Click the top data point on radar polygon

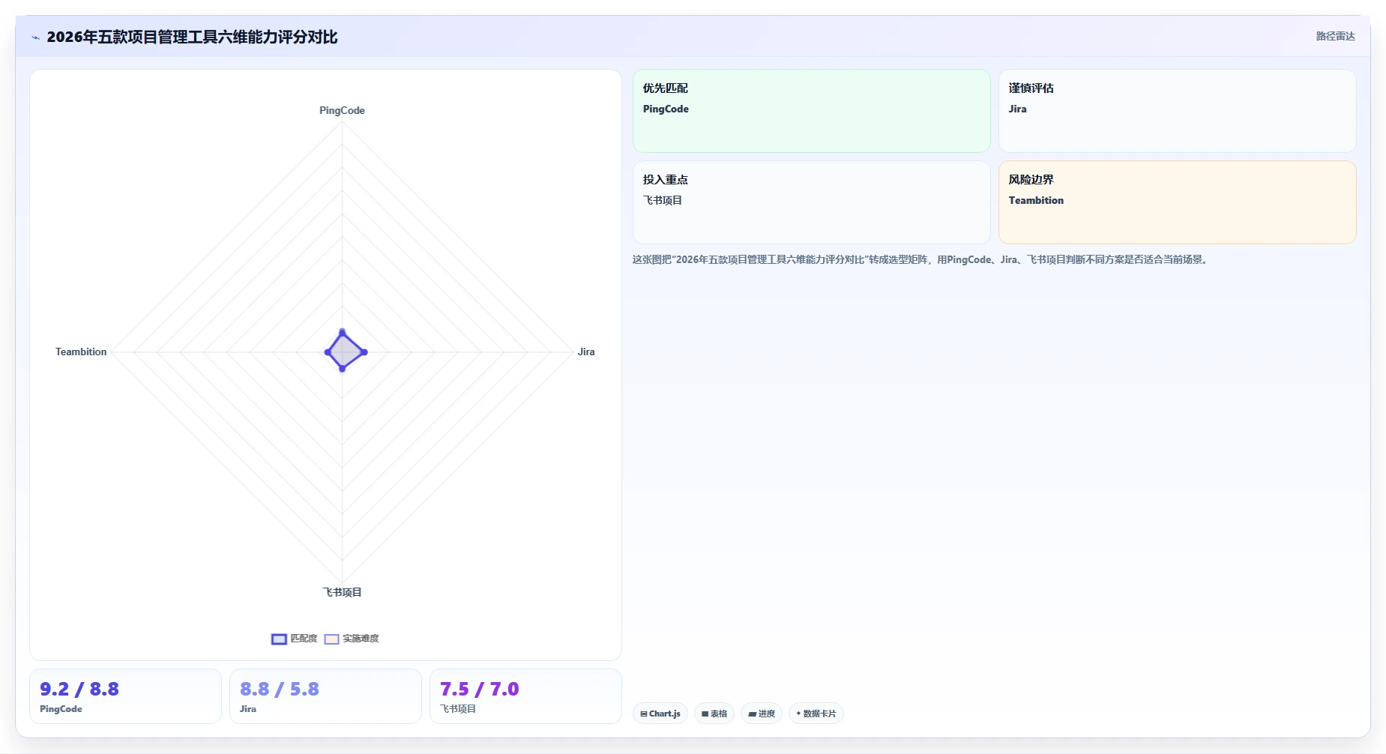(343, 332)
